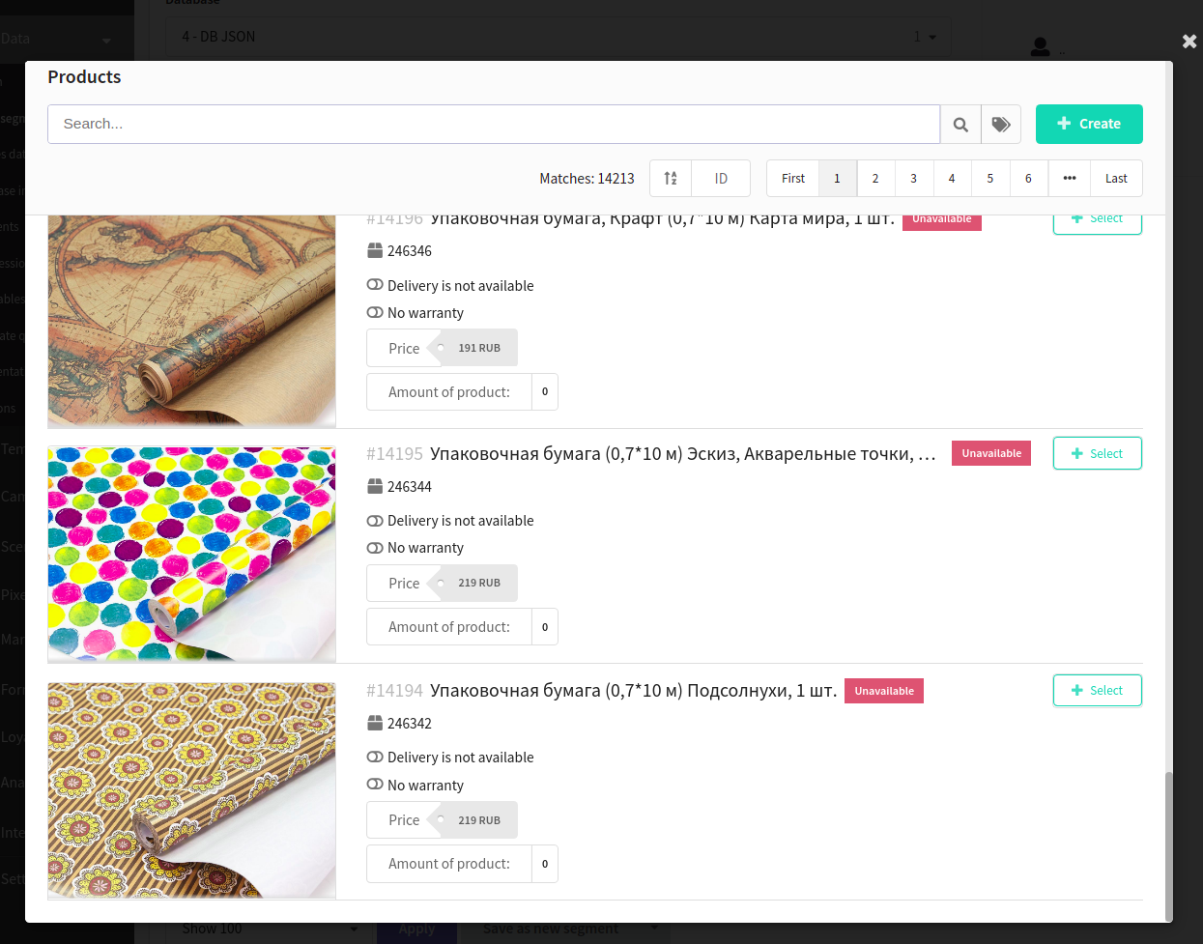The image size is (1203, 944).
Task: Open the tags filter icon button
Action: [1001, 125]
